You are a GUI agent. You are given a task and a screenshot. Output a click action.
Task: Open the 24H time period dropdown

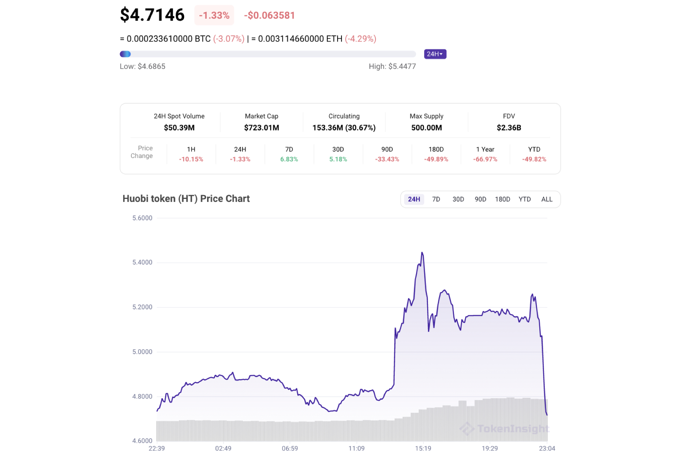tap(435, 54)
